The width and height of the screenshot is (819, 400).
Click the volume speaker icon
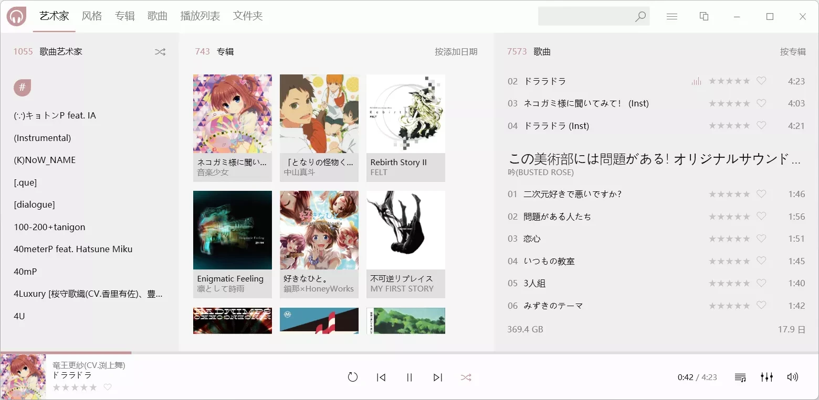point(793,377)
